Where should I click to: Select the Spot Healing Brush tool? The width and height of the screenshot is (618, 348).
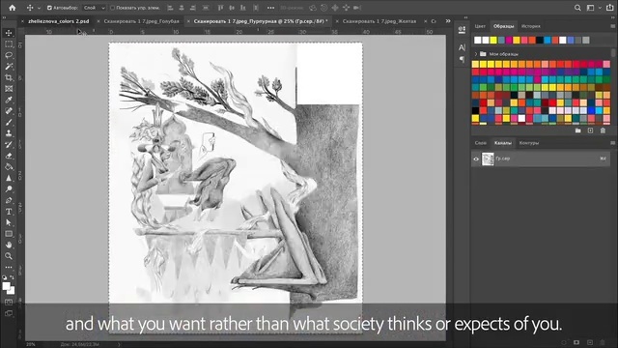9,111
